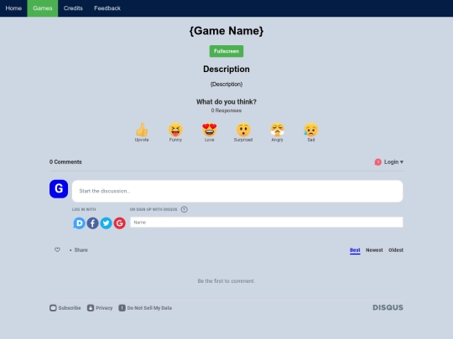The height and width of the screenshot is (339, 453).
Task: Choose the Love heart-eyes reaction
Action: coord(210,130)
